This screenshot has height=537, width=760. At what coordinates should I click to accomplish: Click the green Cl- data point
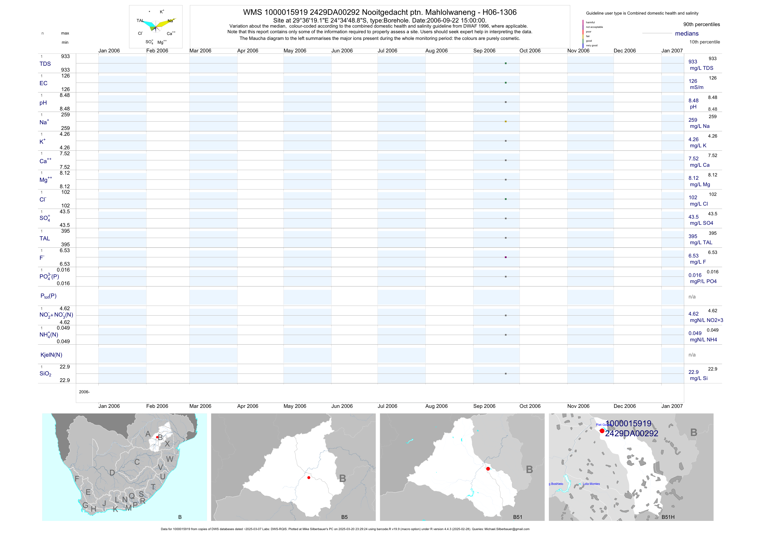[506, 199]
